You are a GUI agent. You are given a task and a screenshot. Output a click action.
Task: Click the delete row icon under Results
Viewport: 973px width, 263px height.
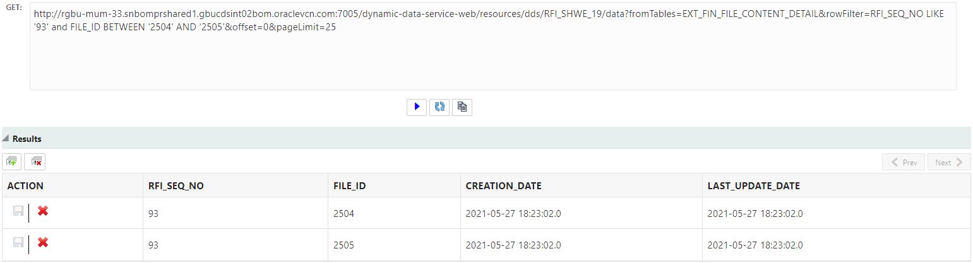[35, 162]
